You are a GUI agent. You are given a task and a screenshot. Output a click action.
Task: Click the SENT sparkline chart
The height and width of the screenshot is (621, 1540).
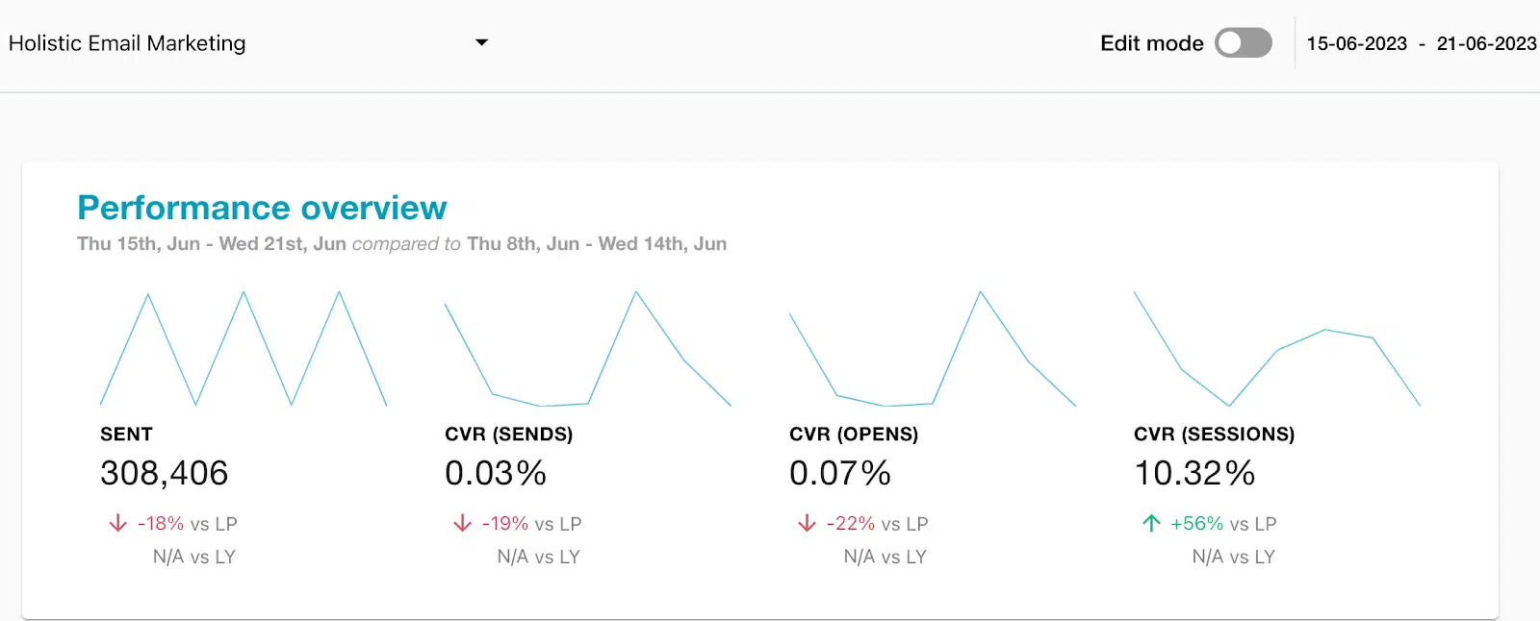pos(244,349)
